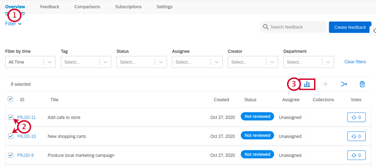Open the Filter by time dropdown
The image size is (376, 168).
point(30,62)
